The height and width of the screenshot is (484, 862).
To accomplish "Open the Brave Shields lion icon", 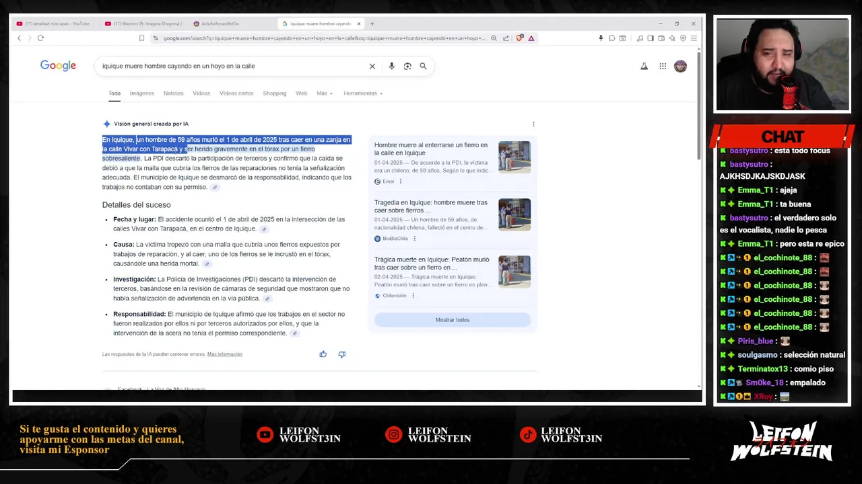I will click(519, 38).
